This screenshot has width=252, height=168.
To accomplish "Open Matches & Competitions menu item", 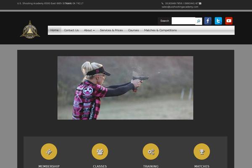I will 160,30.
